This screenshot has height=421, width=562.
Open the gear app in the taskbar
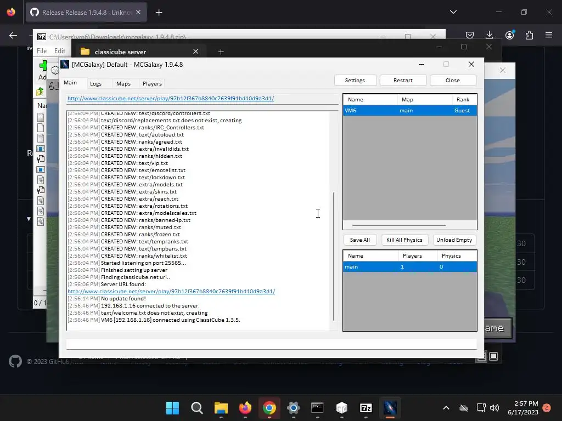click(293, 408)
